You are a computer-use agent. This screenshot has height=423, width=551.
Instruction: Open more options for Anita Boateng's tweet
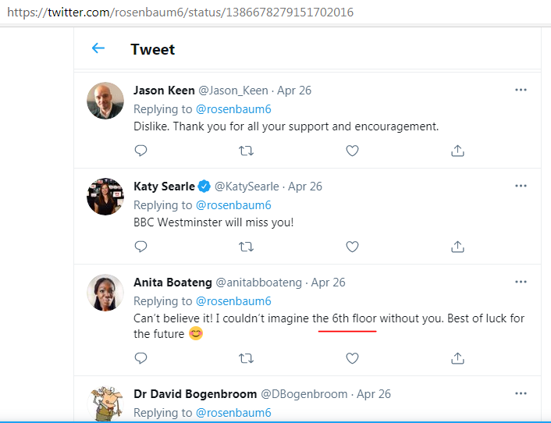[521, 282]
